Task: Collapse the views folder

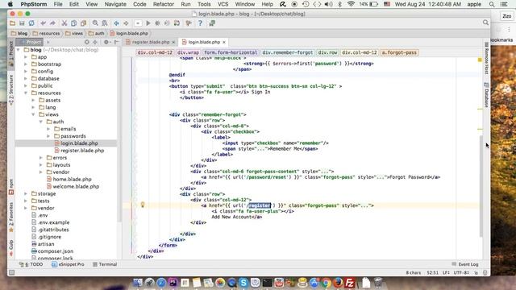Action: pyautogui.click(x=33, y=114)
